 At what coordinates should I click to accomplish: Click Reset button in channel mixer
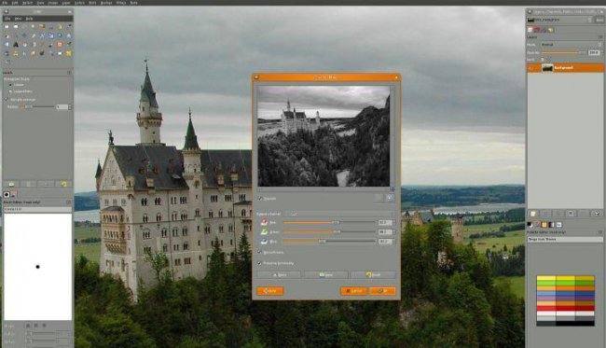(373, 275)
